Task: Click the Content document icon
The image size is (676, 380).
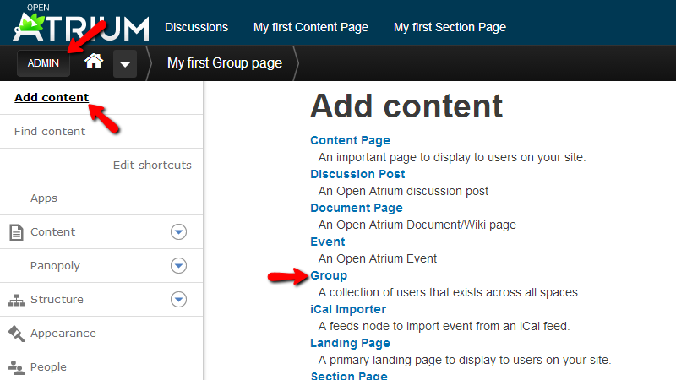Action: (x=16, y=232)
